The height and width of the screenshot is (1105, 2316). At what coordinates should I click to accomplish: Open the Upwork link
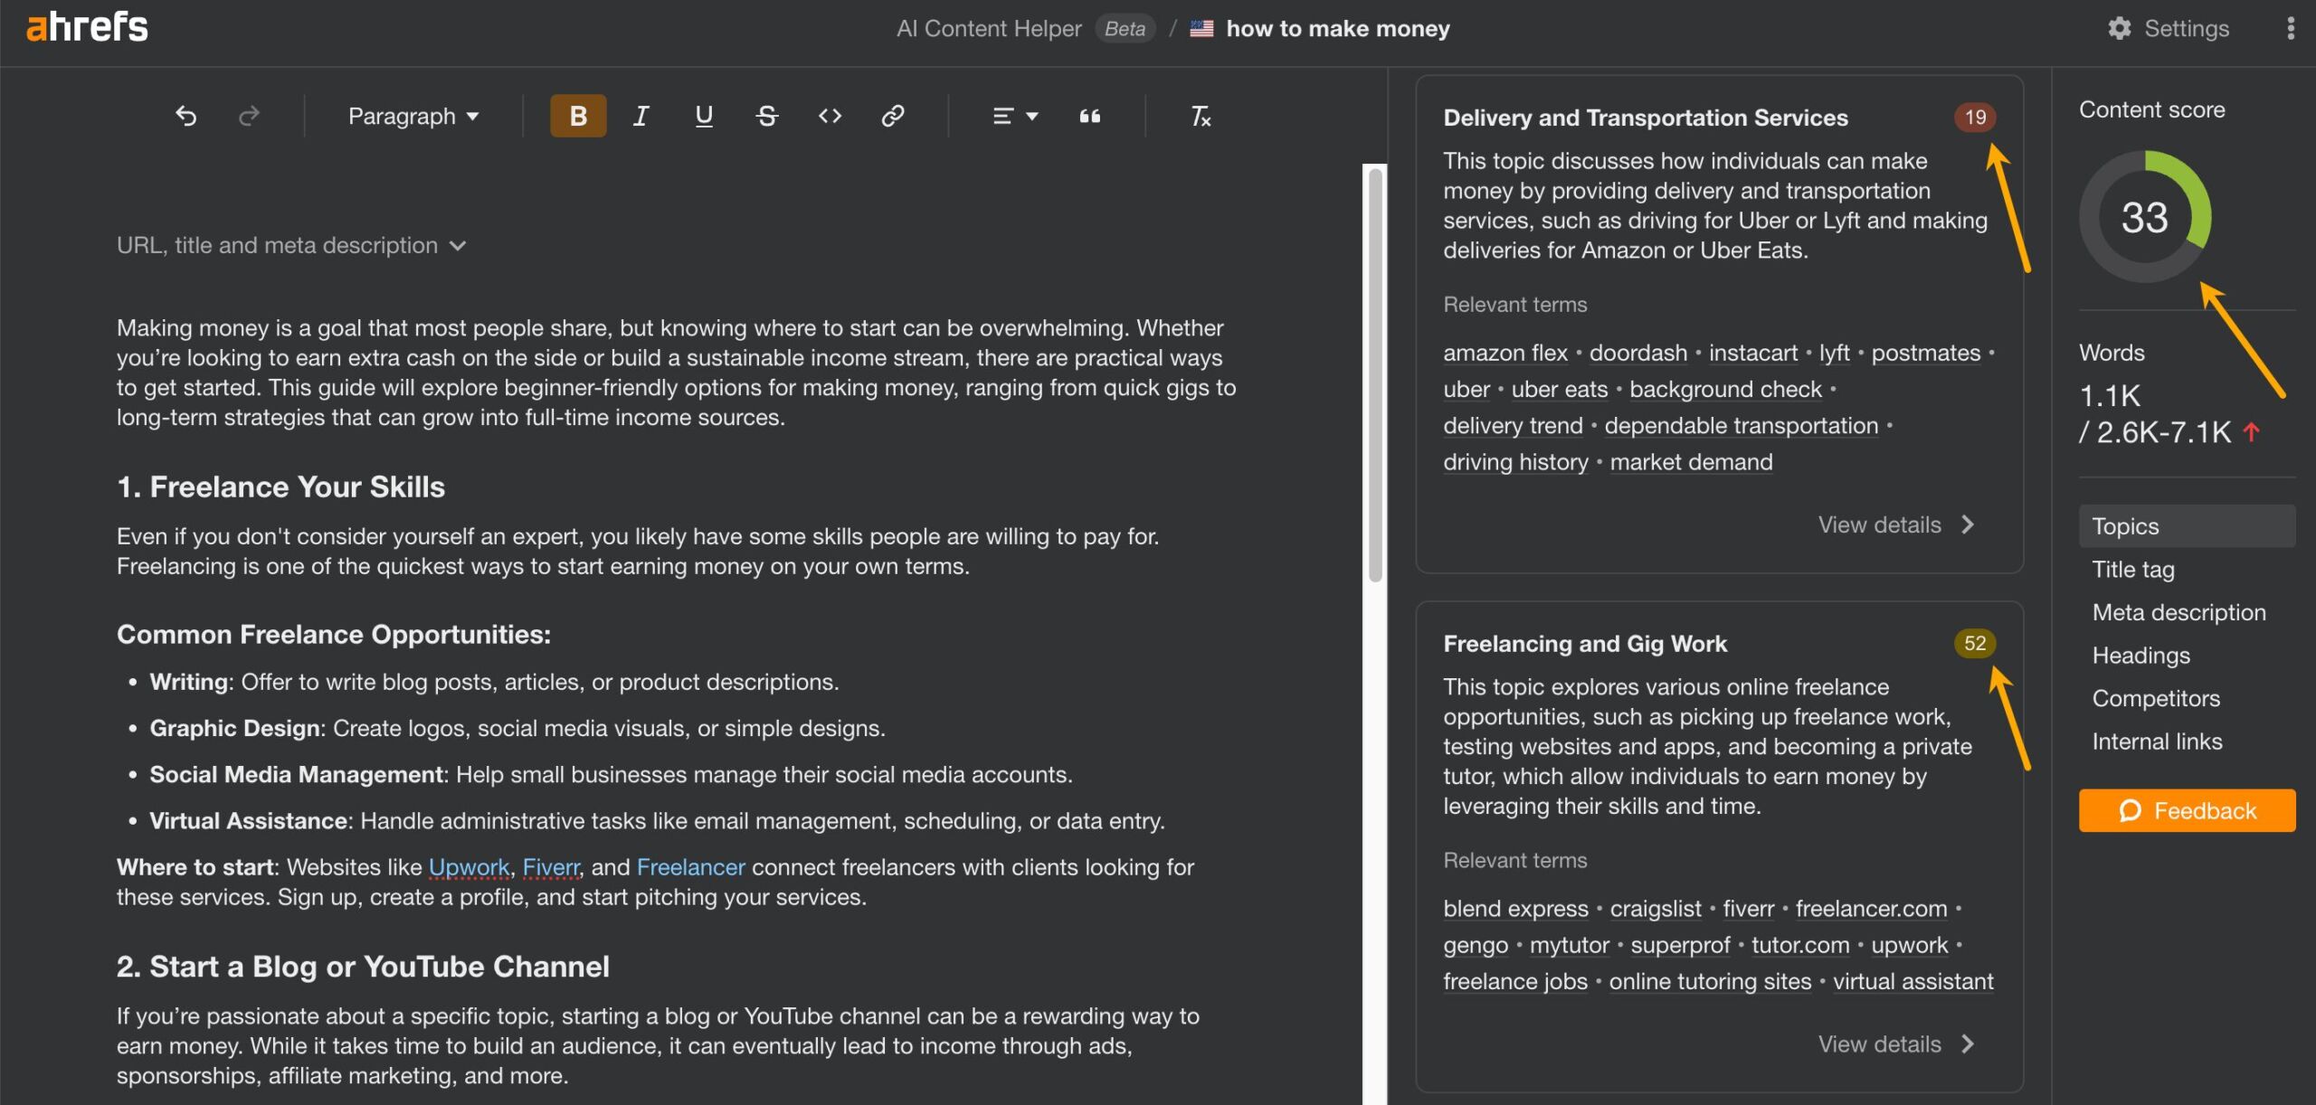coord(469,866)
